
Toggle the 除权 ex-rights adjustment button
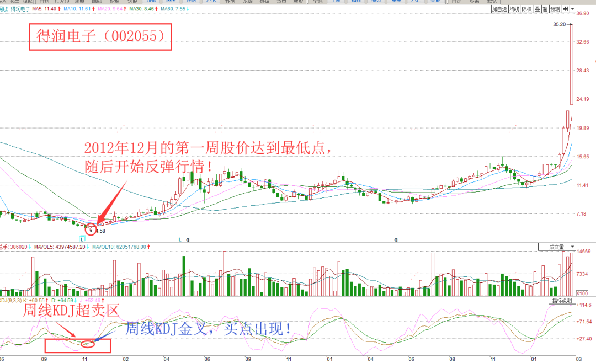tap(527, 9)
